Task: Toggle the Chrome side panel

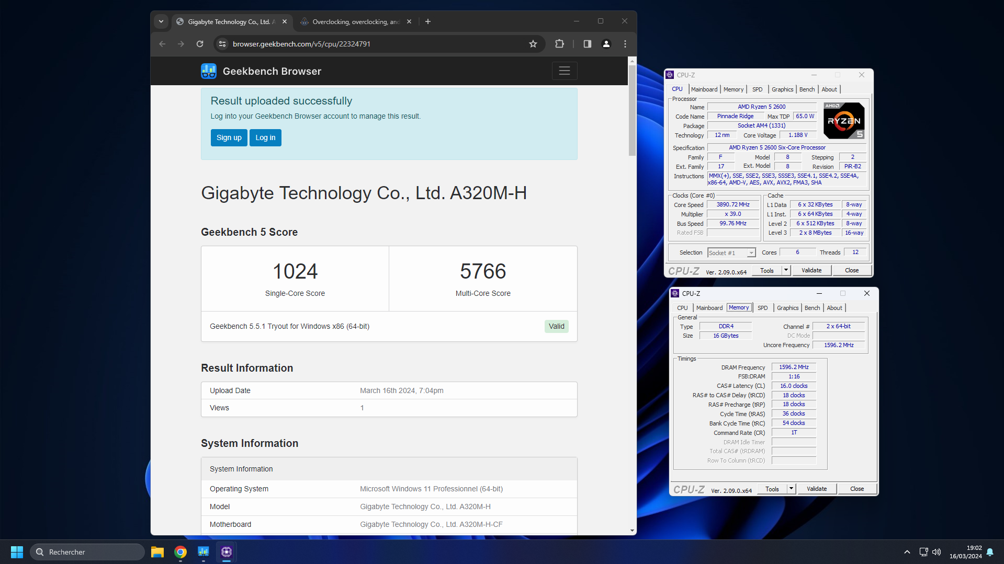Action: [x=588, y=44]
